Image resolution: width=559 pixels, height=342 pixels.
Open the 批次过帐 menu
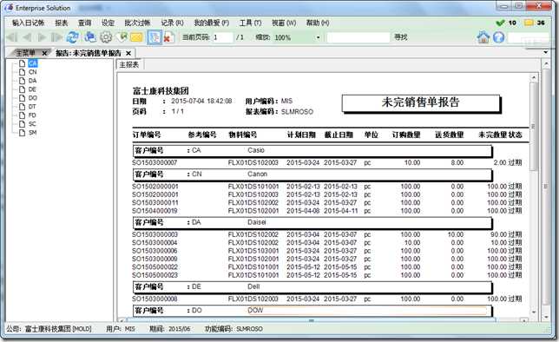pyautogui.click(x=137, y=23)
